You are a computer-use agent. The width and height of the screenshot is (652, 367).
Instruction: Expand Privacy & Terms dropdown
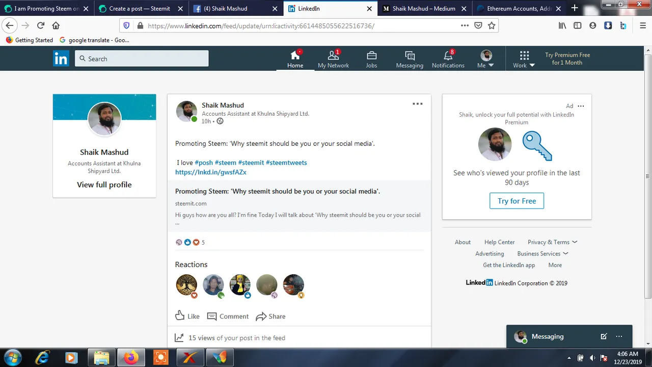coord(553,242)
